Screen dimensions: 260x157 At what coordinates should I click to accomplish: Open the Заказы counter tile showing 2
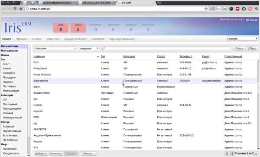[78, 28]
